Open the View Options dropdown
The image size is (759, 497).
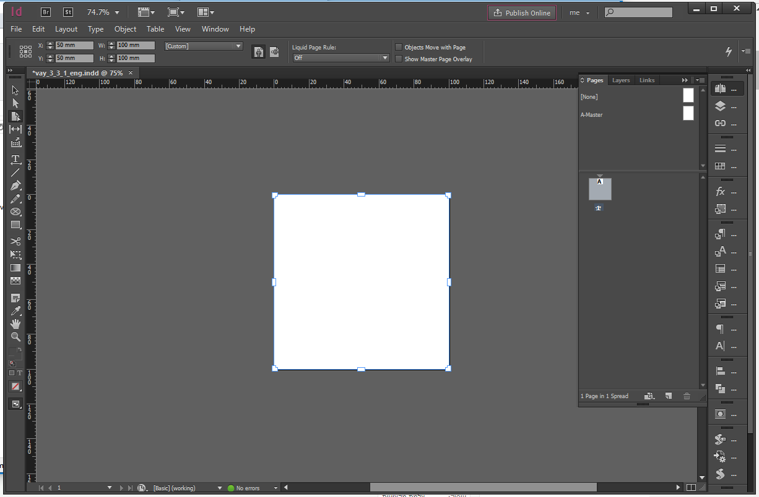tap(145, 12)
